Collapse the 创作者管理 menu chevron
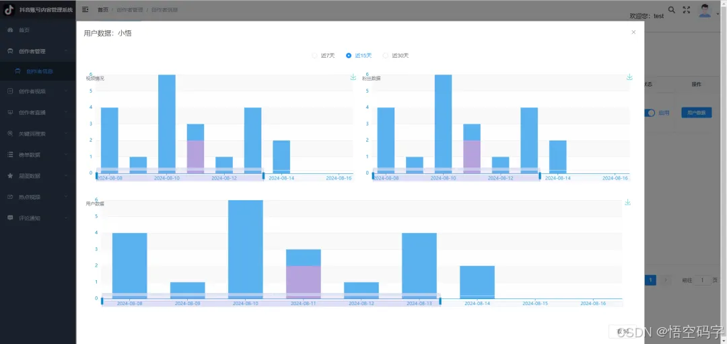The height and width of the screenshot is (344, 727). tap(66, 51)
